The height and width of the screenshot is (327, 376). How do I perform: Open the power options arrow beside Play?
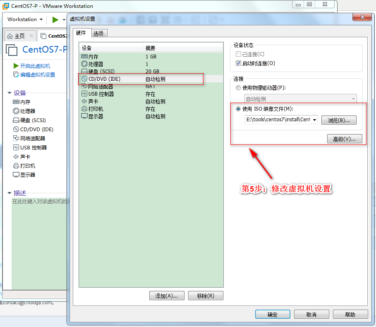click(64, 20)
